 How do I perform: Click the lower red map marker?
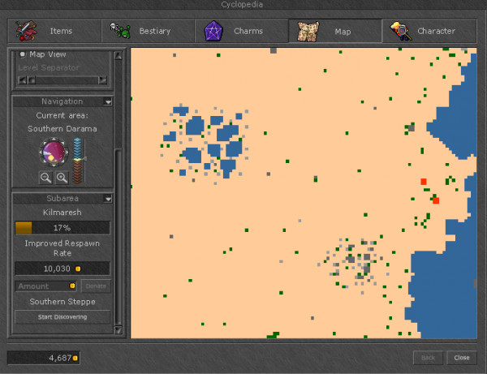pyautogui.click(x=436, y=200)
